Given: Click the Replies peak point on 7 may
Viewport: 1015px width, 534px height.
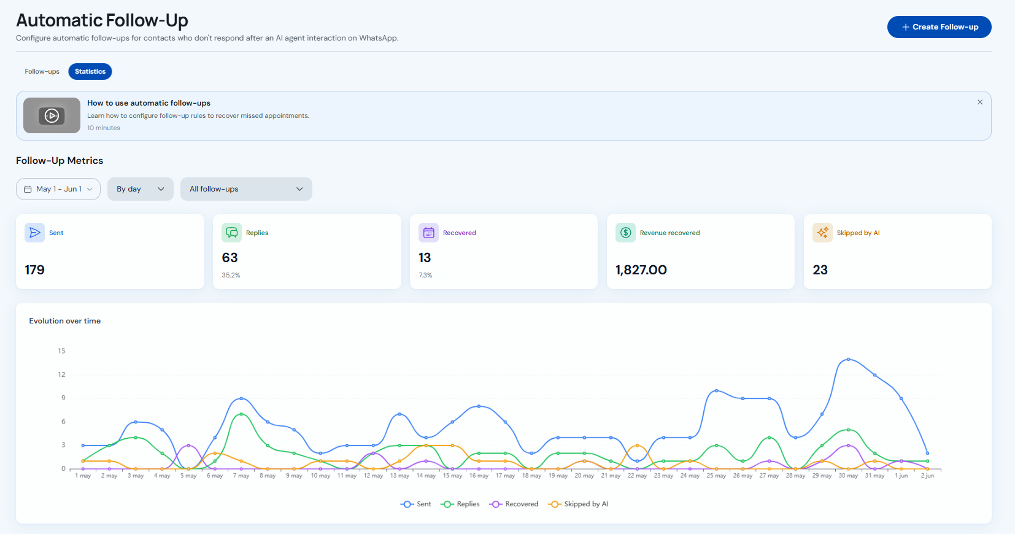Looking at the screenshot, I should pos(241,414).
